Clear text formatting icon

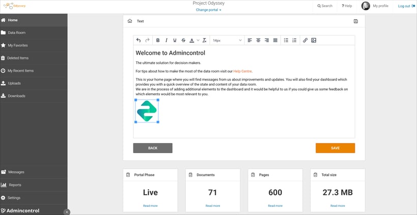pyautogui.click(x=204, y=40)
